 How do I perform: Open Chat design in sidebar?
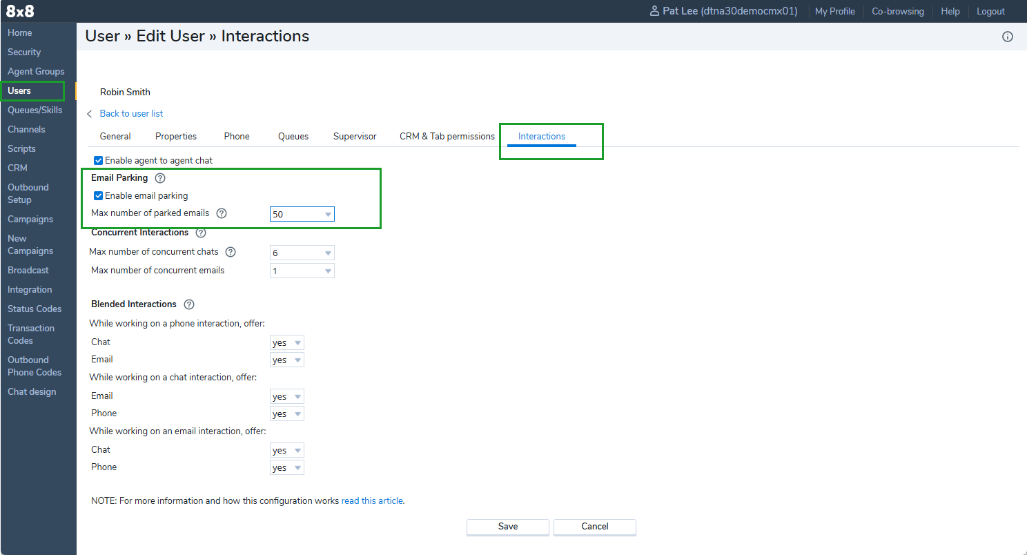32,392
